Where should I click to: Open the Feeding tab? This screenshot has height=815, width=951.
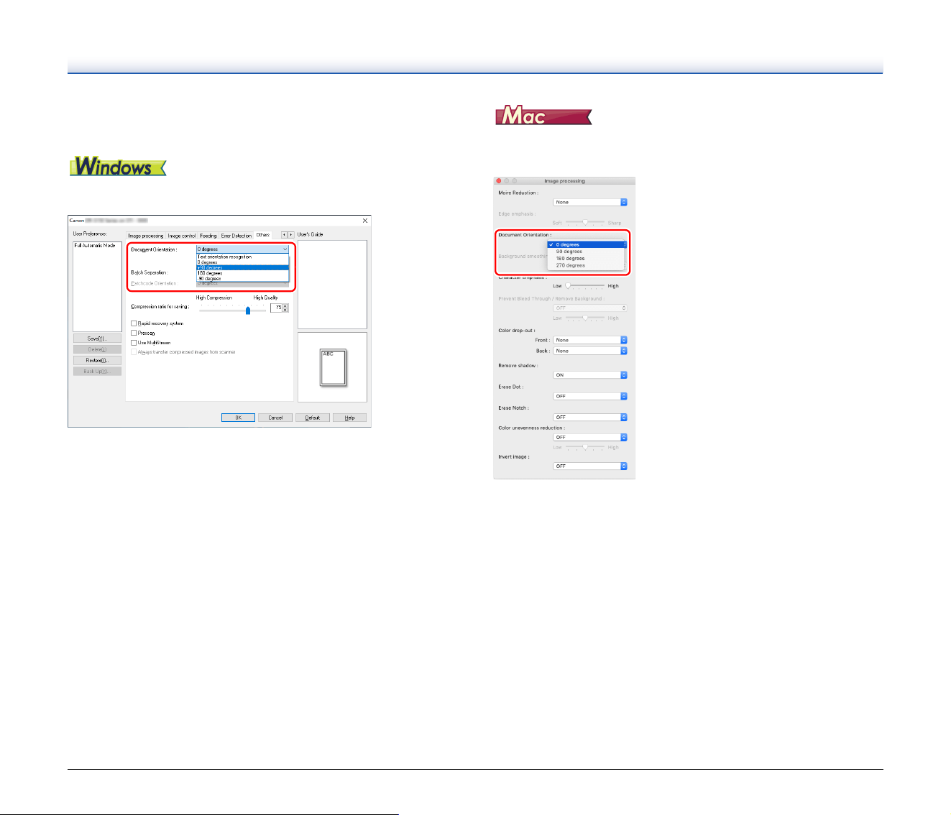point(208,236)
